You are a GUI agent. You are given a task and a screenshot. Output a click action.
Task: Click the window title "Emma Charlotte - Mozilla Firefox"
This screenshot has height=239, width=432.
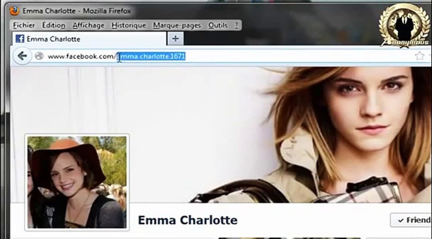(77, 11)
